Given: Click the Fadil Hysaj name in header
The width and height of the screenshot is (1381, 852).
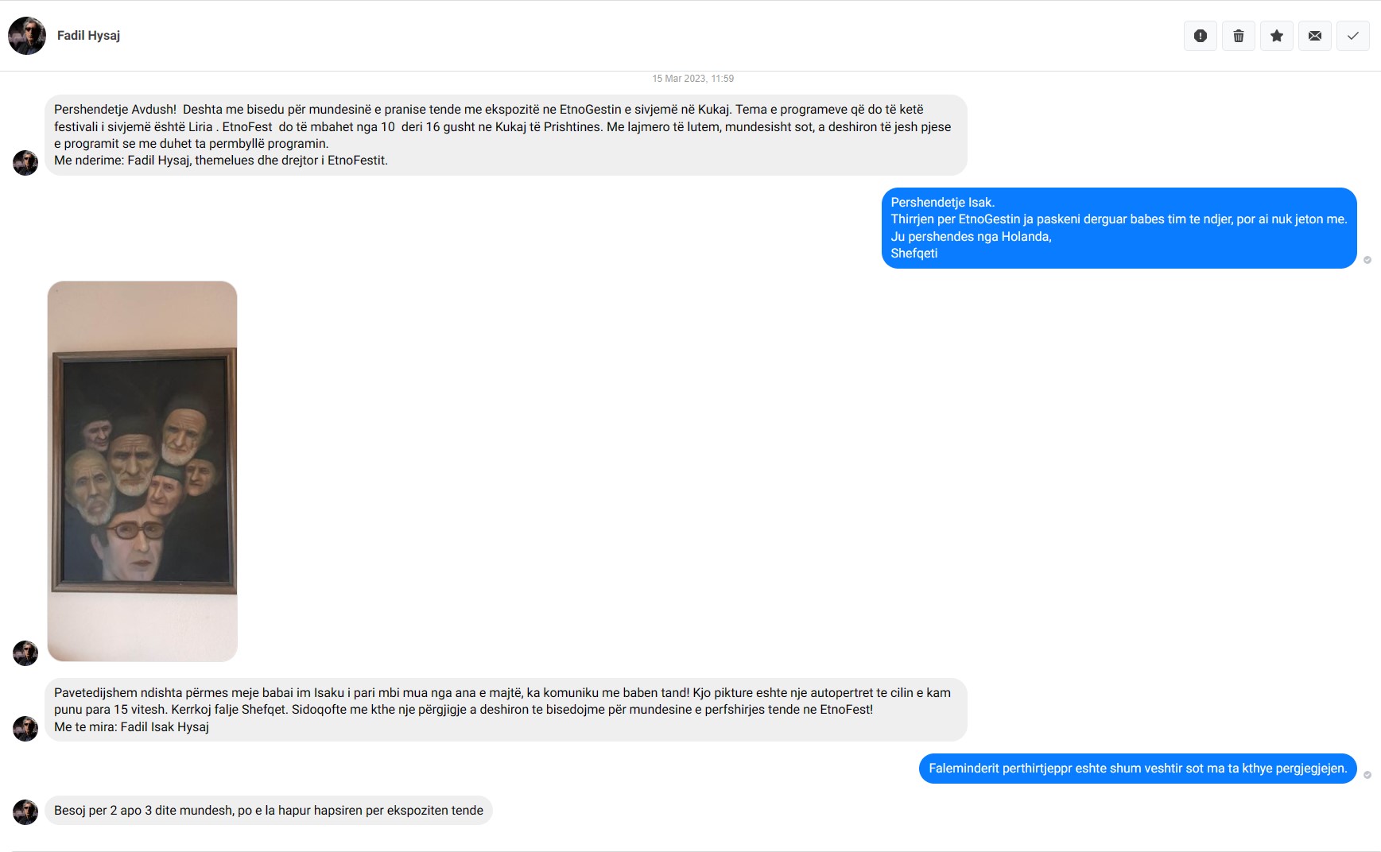Looking at the screenshot, I should point(88,36).
